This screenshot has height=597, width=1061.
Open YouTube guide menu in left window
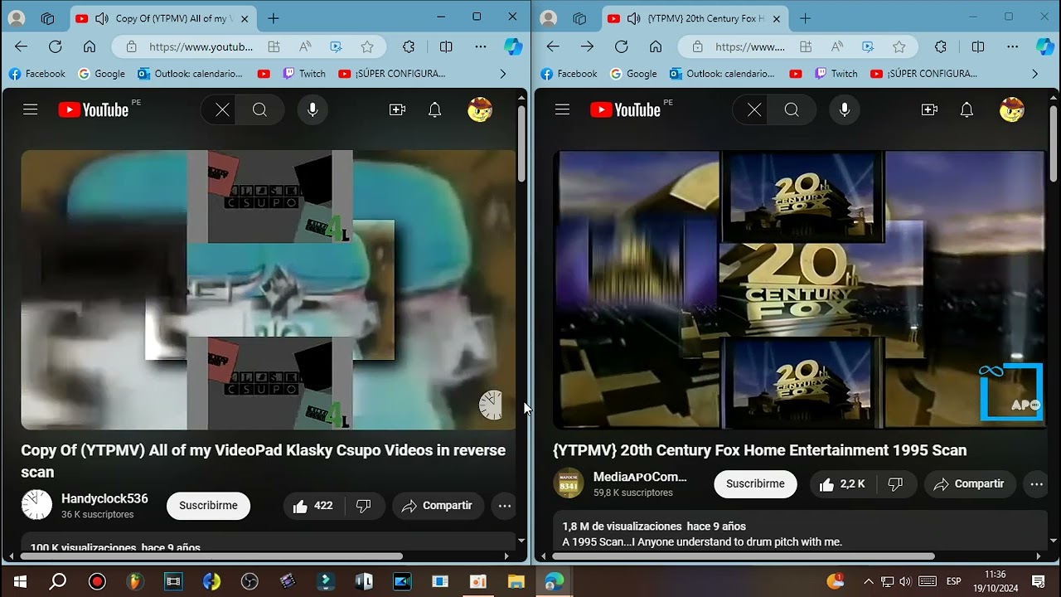31,109
